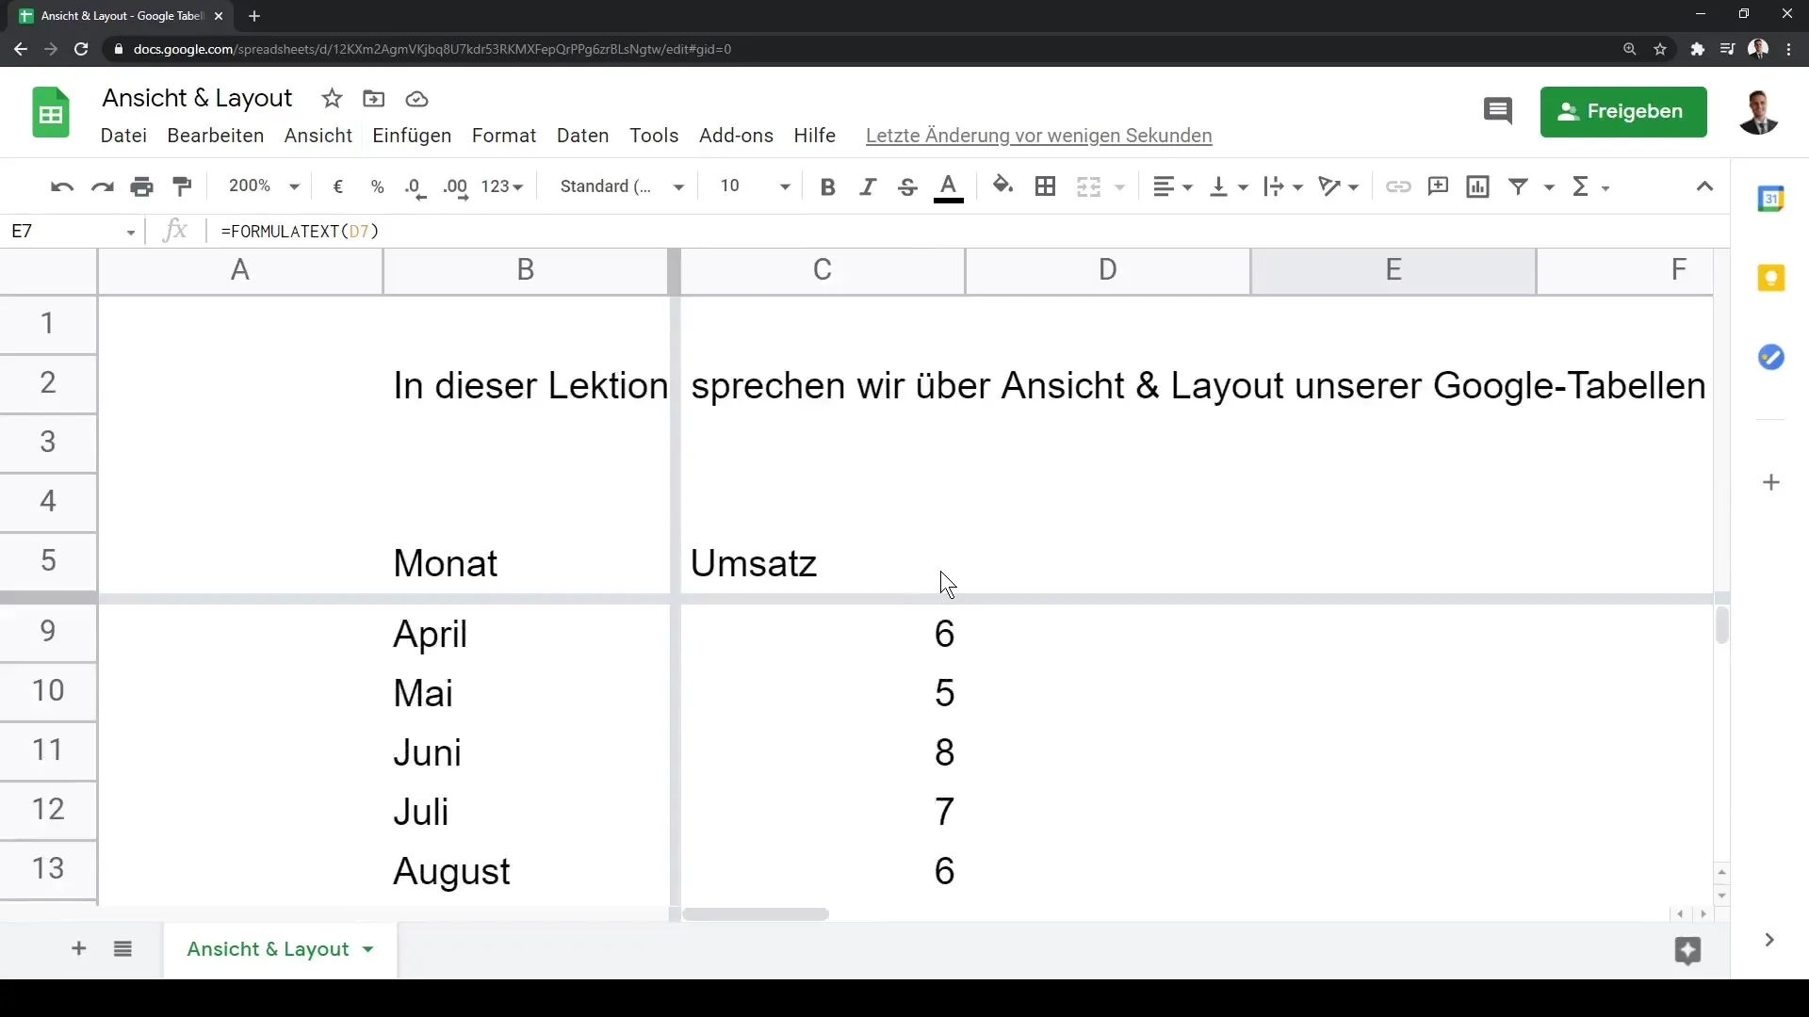
Task: Open Keep side panel
Action: (1771, 278)
